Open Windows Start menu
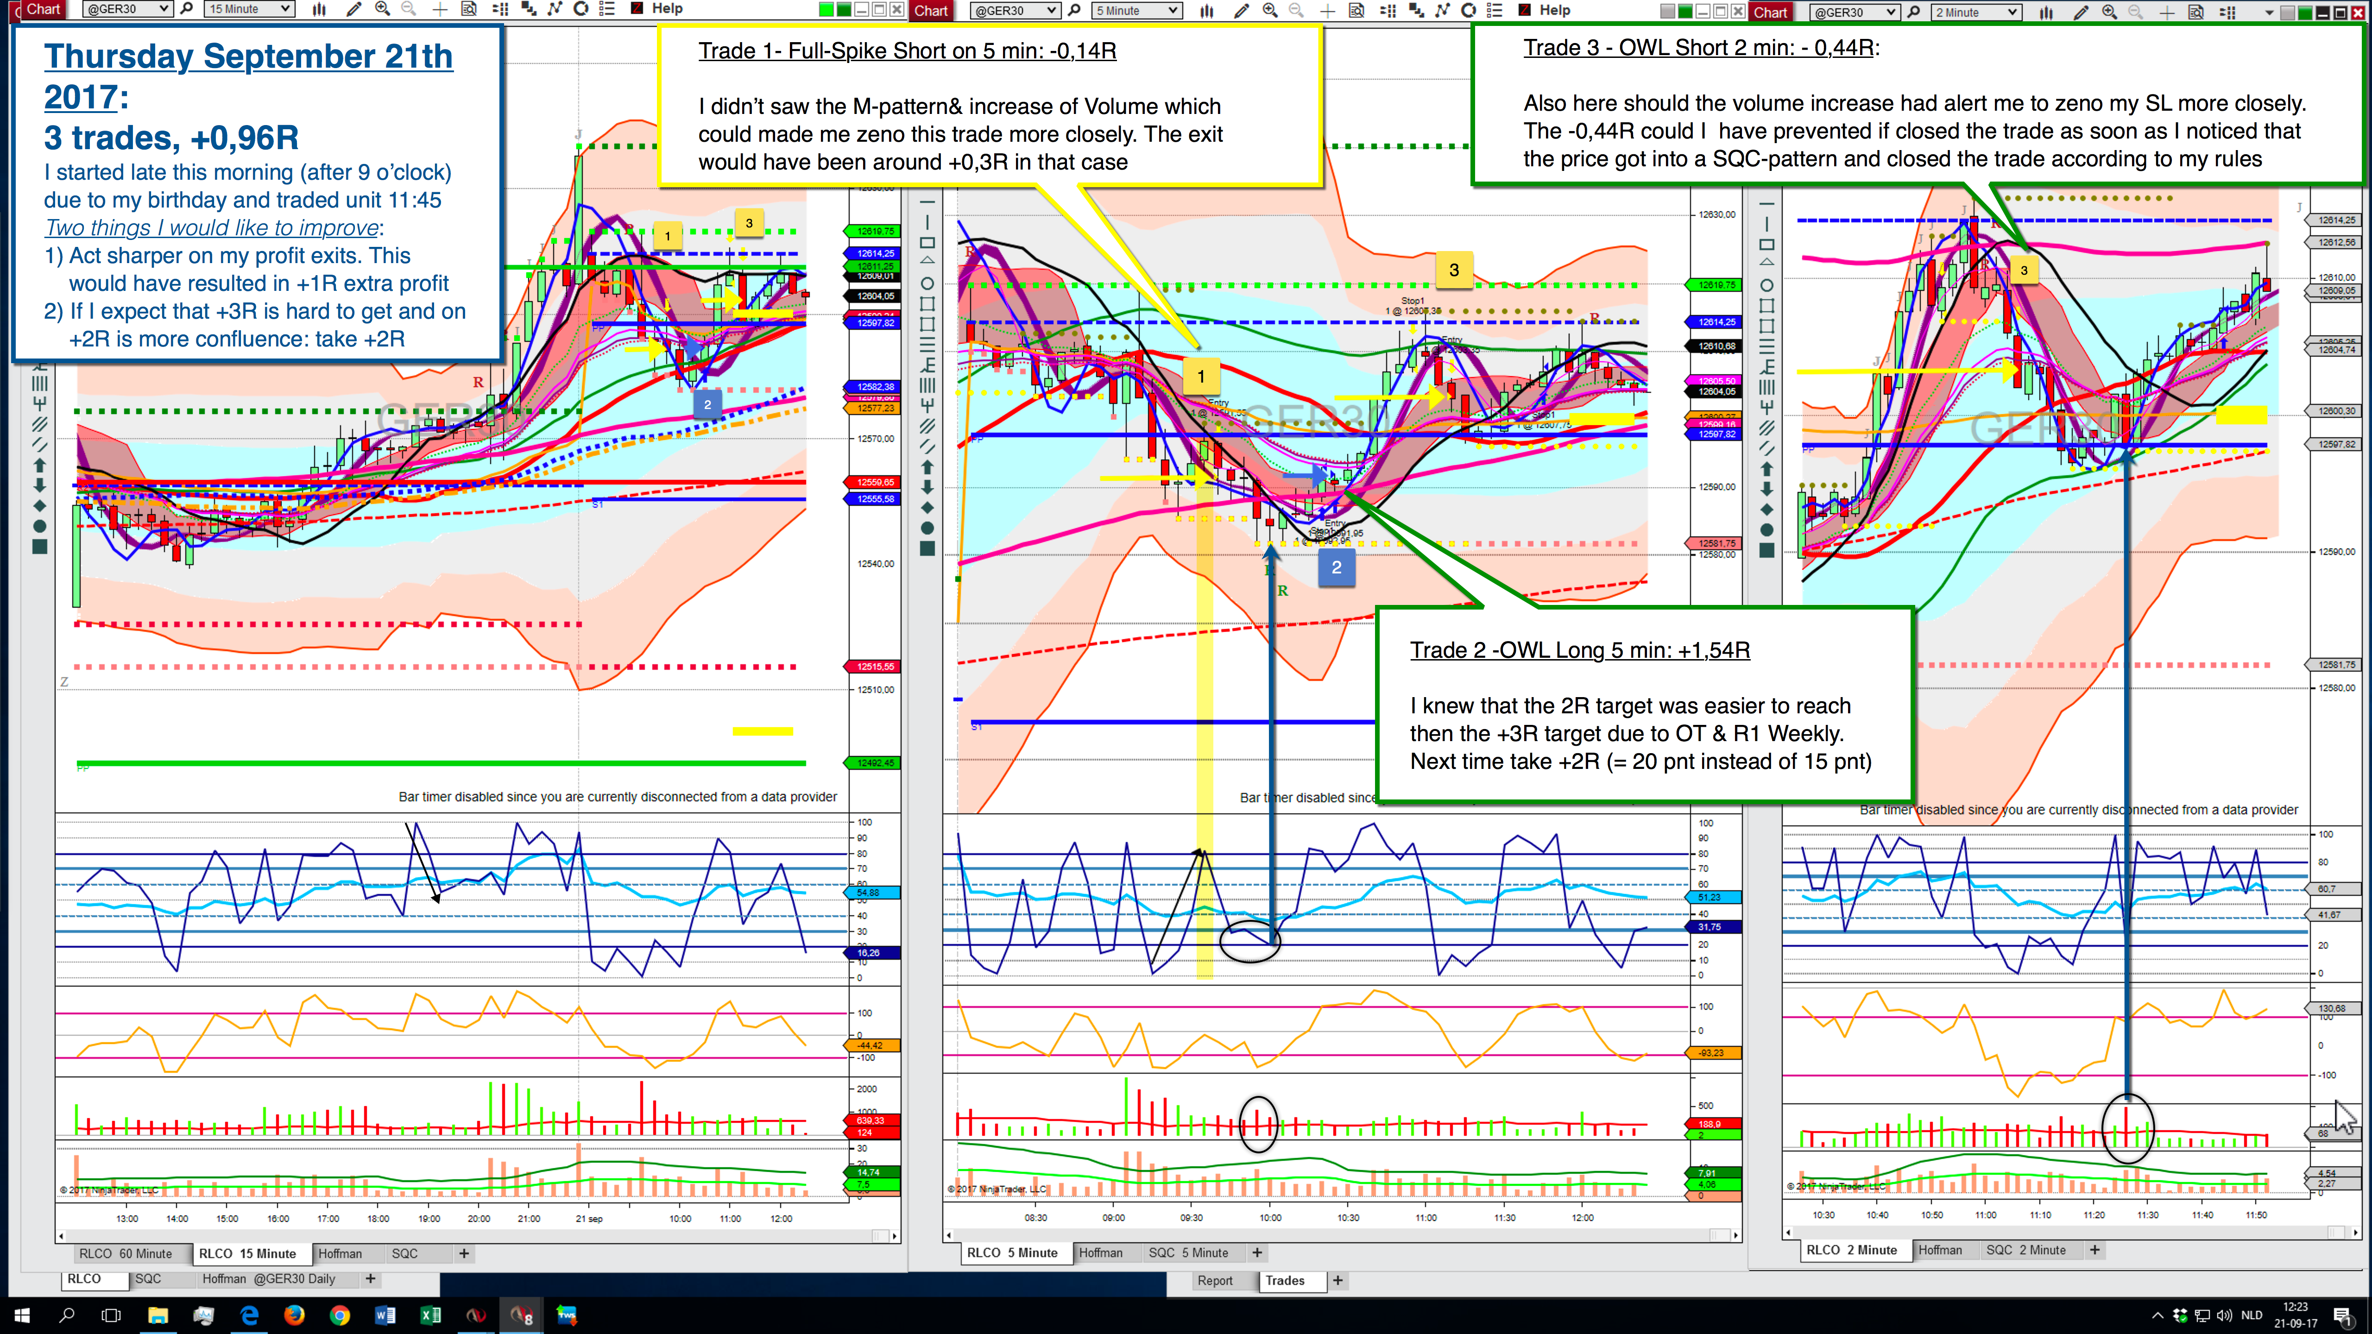The image size is (2372, 1334). point(22,1315)
